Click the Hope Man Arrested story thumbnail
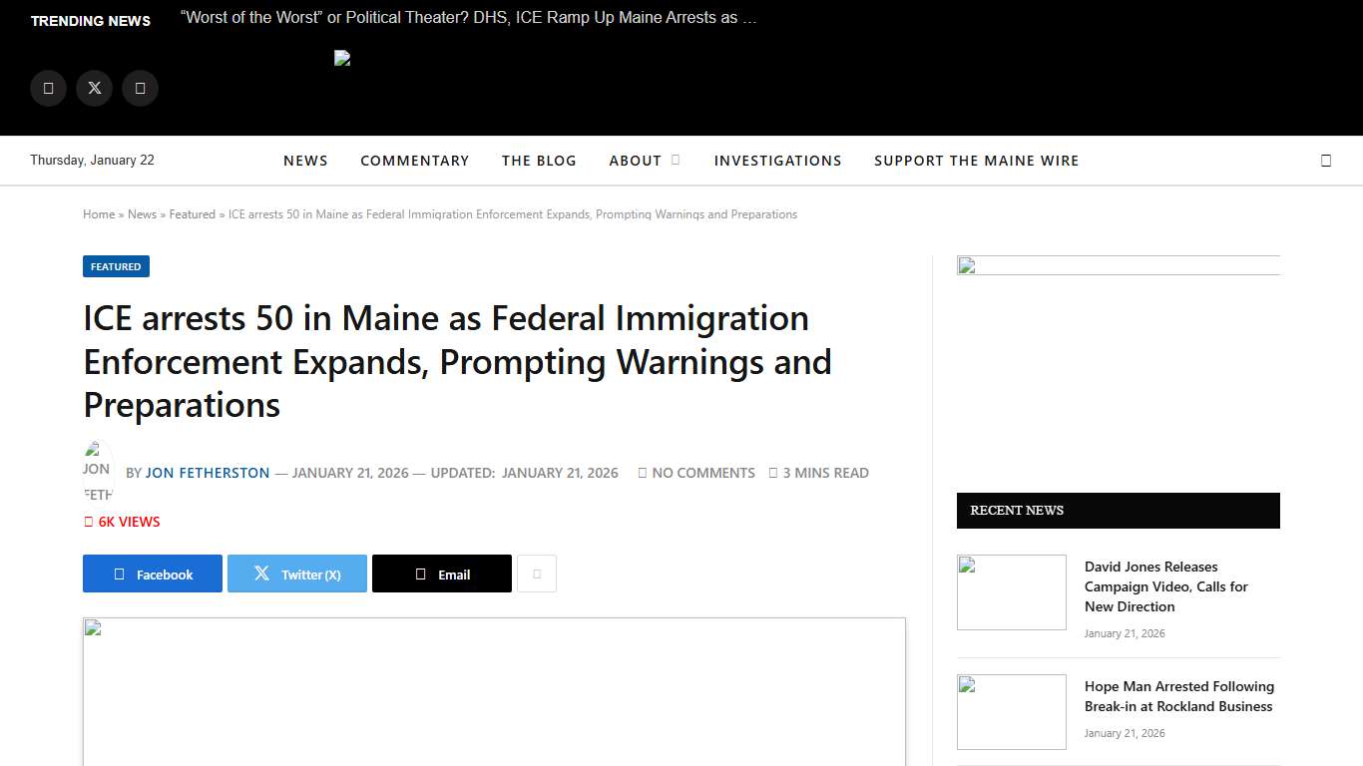Screen dimensions: 1363x766 pos(1011,711)
